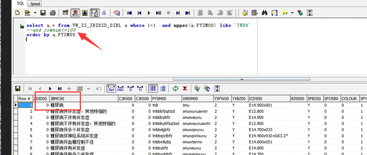
Task: Click the green refresh icon in results toolbar
Action: [x=175, y=88]
